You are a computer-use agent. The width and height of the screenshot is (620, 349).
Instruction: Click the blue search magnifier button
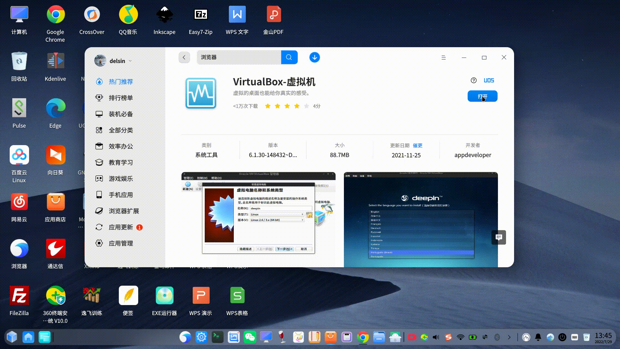tap(289, 57)
